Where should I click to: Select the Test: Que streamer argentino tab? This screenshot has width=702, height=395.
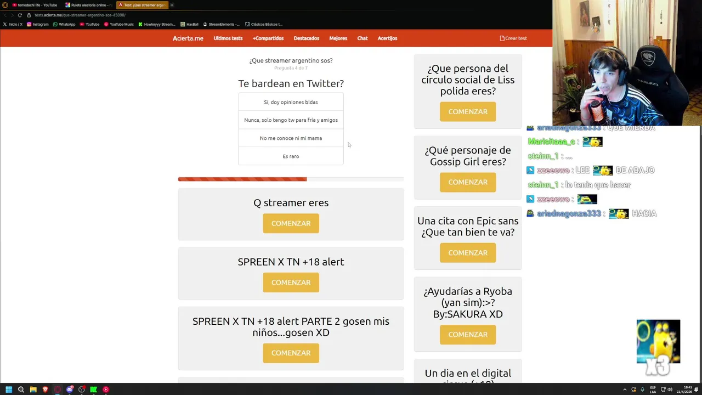pyautogui.click(x=141, y=5)
